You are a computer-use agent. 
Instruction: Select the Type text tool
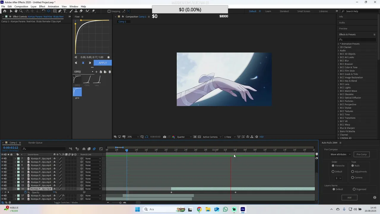click(65, 11)
